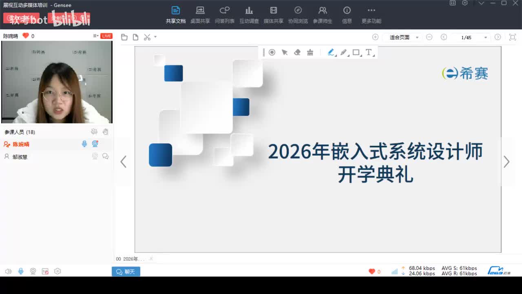The image size is (522, 294).
Task: Open the 适合页面 zoom dropdown
Action: point(404,37)
